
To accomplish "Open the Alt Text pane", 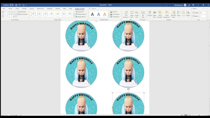I will tap(143, 14).
